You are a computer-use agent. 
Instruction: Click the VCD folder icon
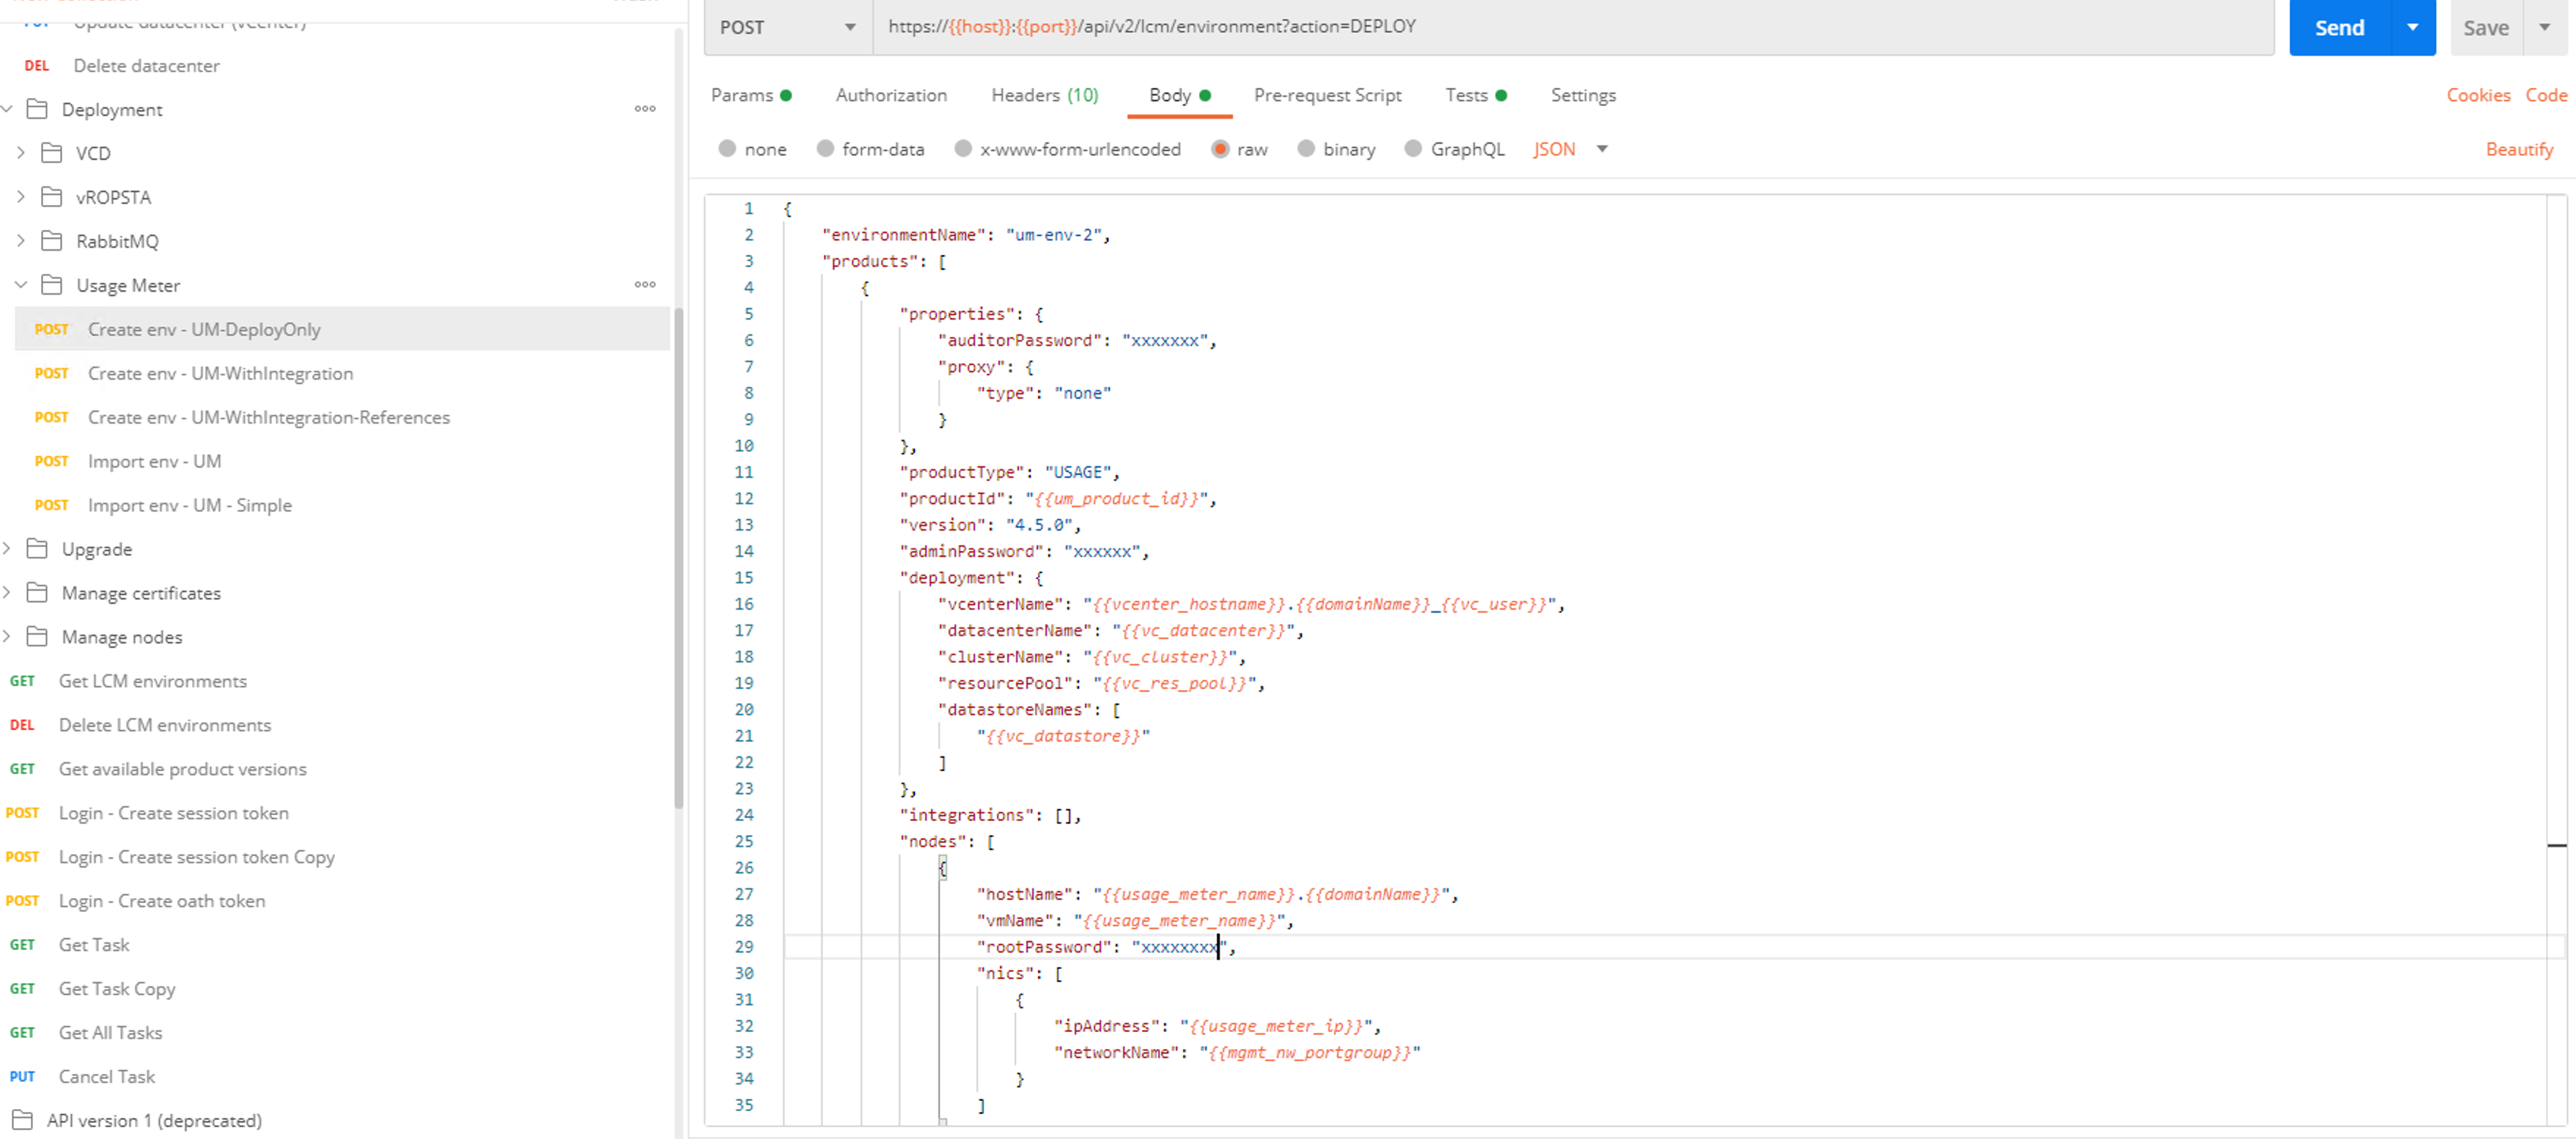click(x=51, y=153)
